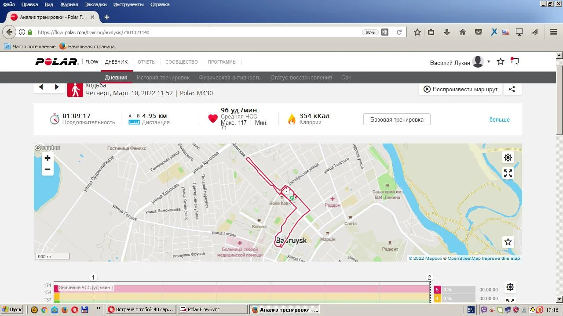The image size is (563, 316).
Task: Open the Закладки menu in Firefox
Action: point(95,4)
